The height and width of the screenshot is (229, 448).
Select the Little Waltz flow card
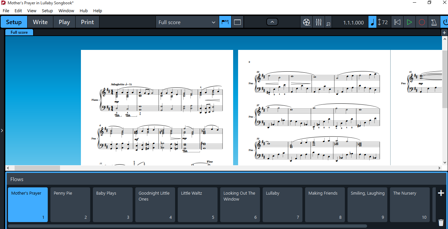click(198, 205)
